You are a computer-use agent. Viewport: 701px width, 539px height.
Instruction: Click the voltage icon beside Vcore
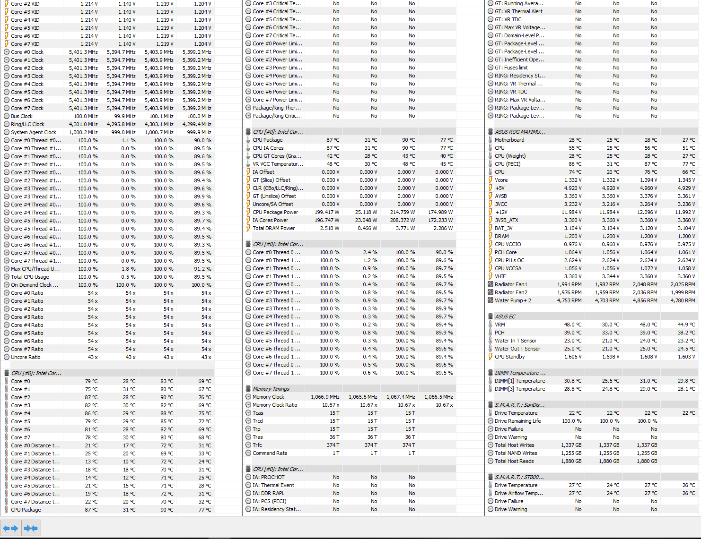click(491, 180)
